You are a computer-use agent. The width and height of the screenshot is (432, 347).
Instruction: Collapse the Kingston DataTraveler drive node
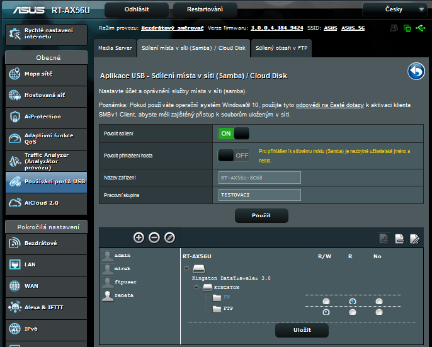186,268
